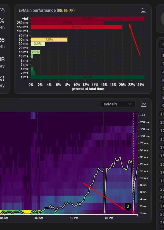Click the red marker dot on the heatmap timeline
Screen dimensions: 164x230
pyautogui.click(x=133, y=212)
